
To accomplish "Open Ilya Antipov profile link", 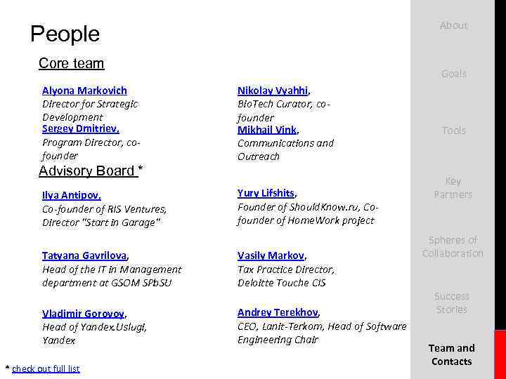I will pyautogui.click(x=71, y=195).
